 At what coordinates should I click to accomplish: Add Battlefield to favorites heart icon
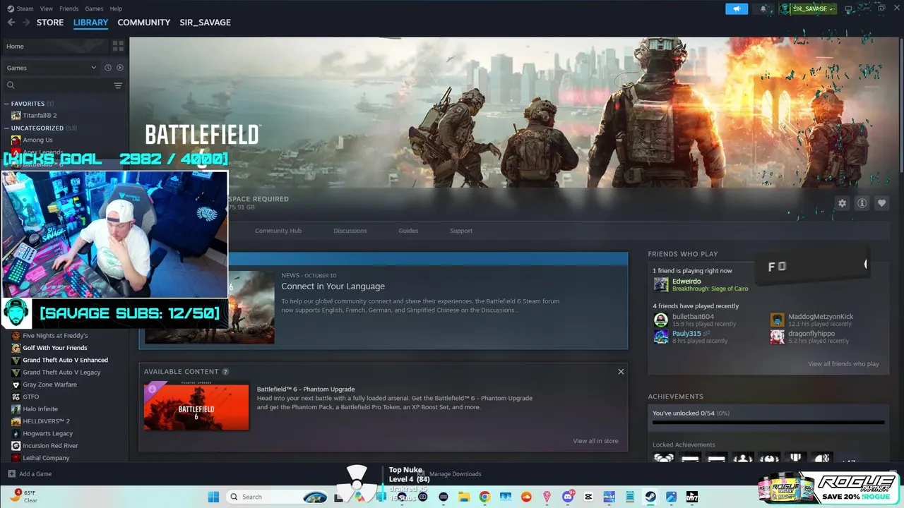(x=881, y=203)
